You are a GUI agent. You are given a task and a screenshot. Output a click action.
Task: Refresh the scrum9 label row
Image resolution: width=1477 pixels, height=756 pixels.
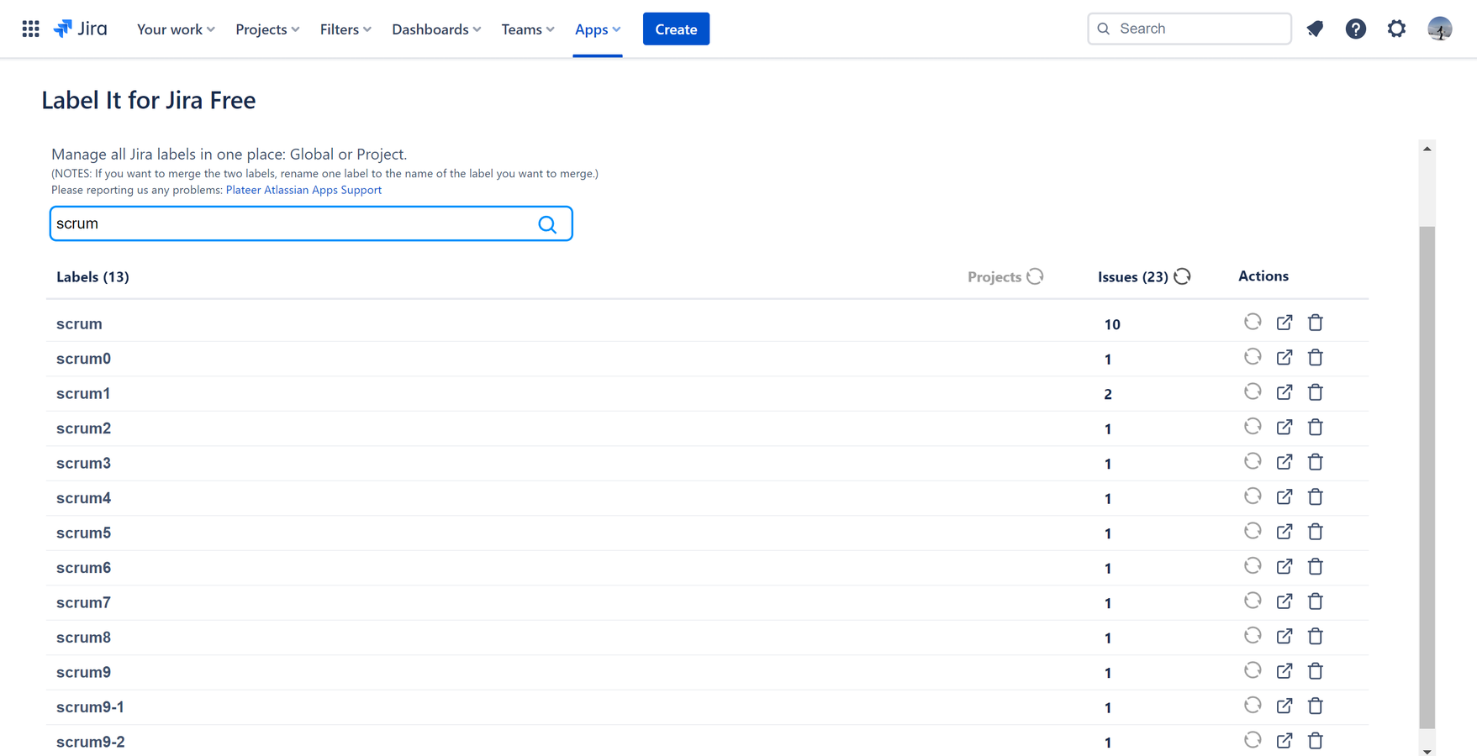1253,670
